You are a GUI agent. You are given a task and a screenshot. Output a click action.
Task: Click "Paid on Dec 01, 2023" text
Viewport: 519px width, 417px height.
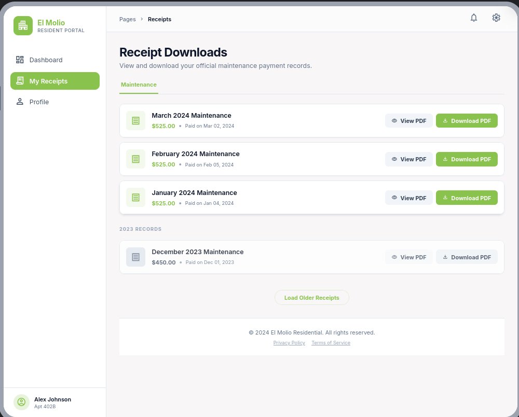(210, 262)
